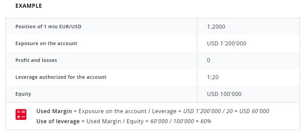Click 'Profit and losses' row label
The image size is (305, 134).
[36, 60]
